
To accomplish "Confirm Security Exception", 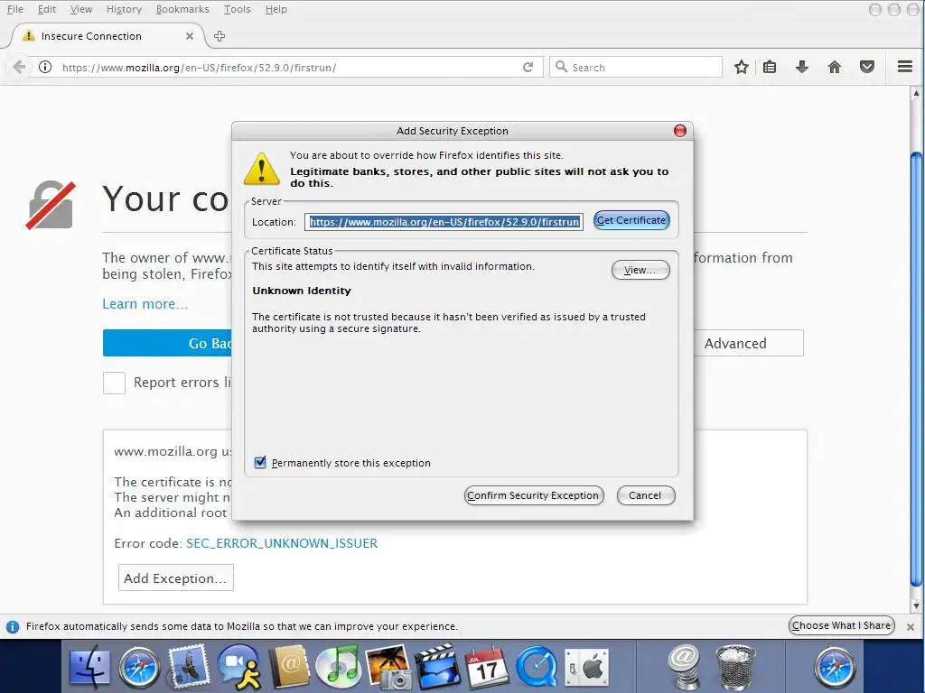I will (x=533, y=495).
